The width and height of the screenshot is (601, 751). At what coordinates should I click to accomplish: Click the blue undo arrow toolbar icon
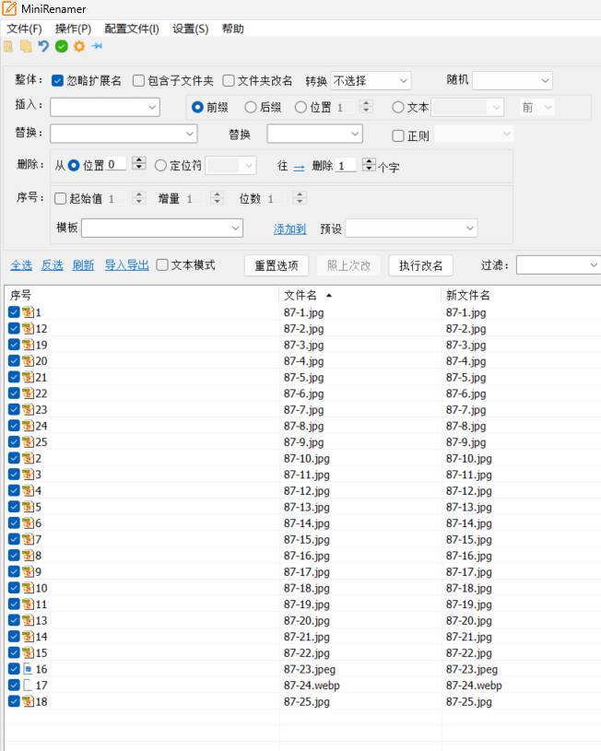coord(43,46)
